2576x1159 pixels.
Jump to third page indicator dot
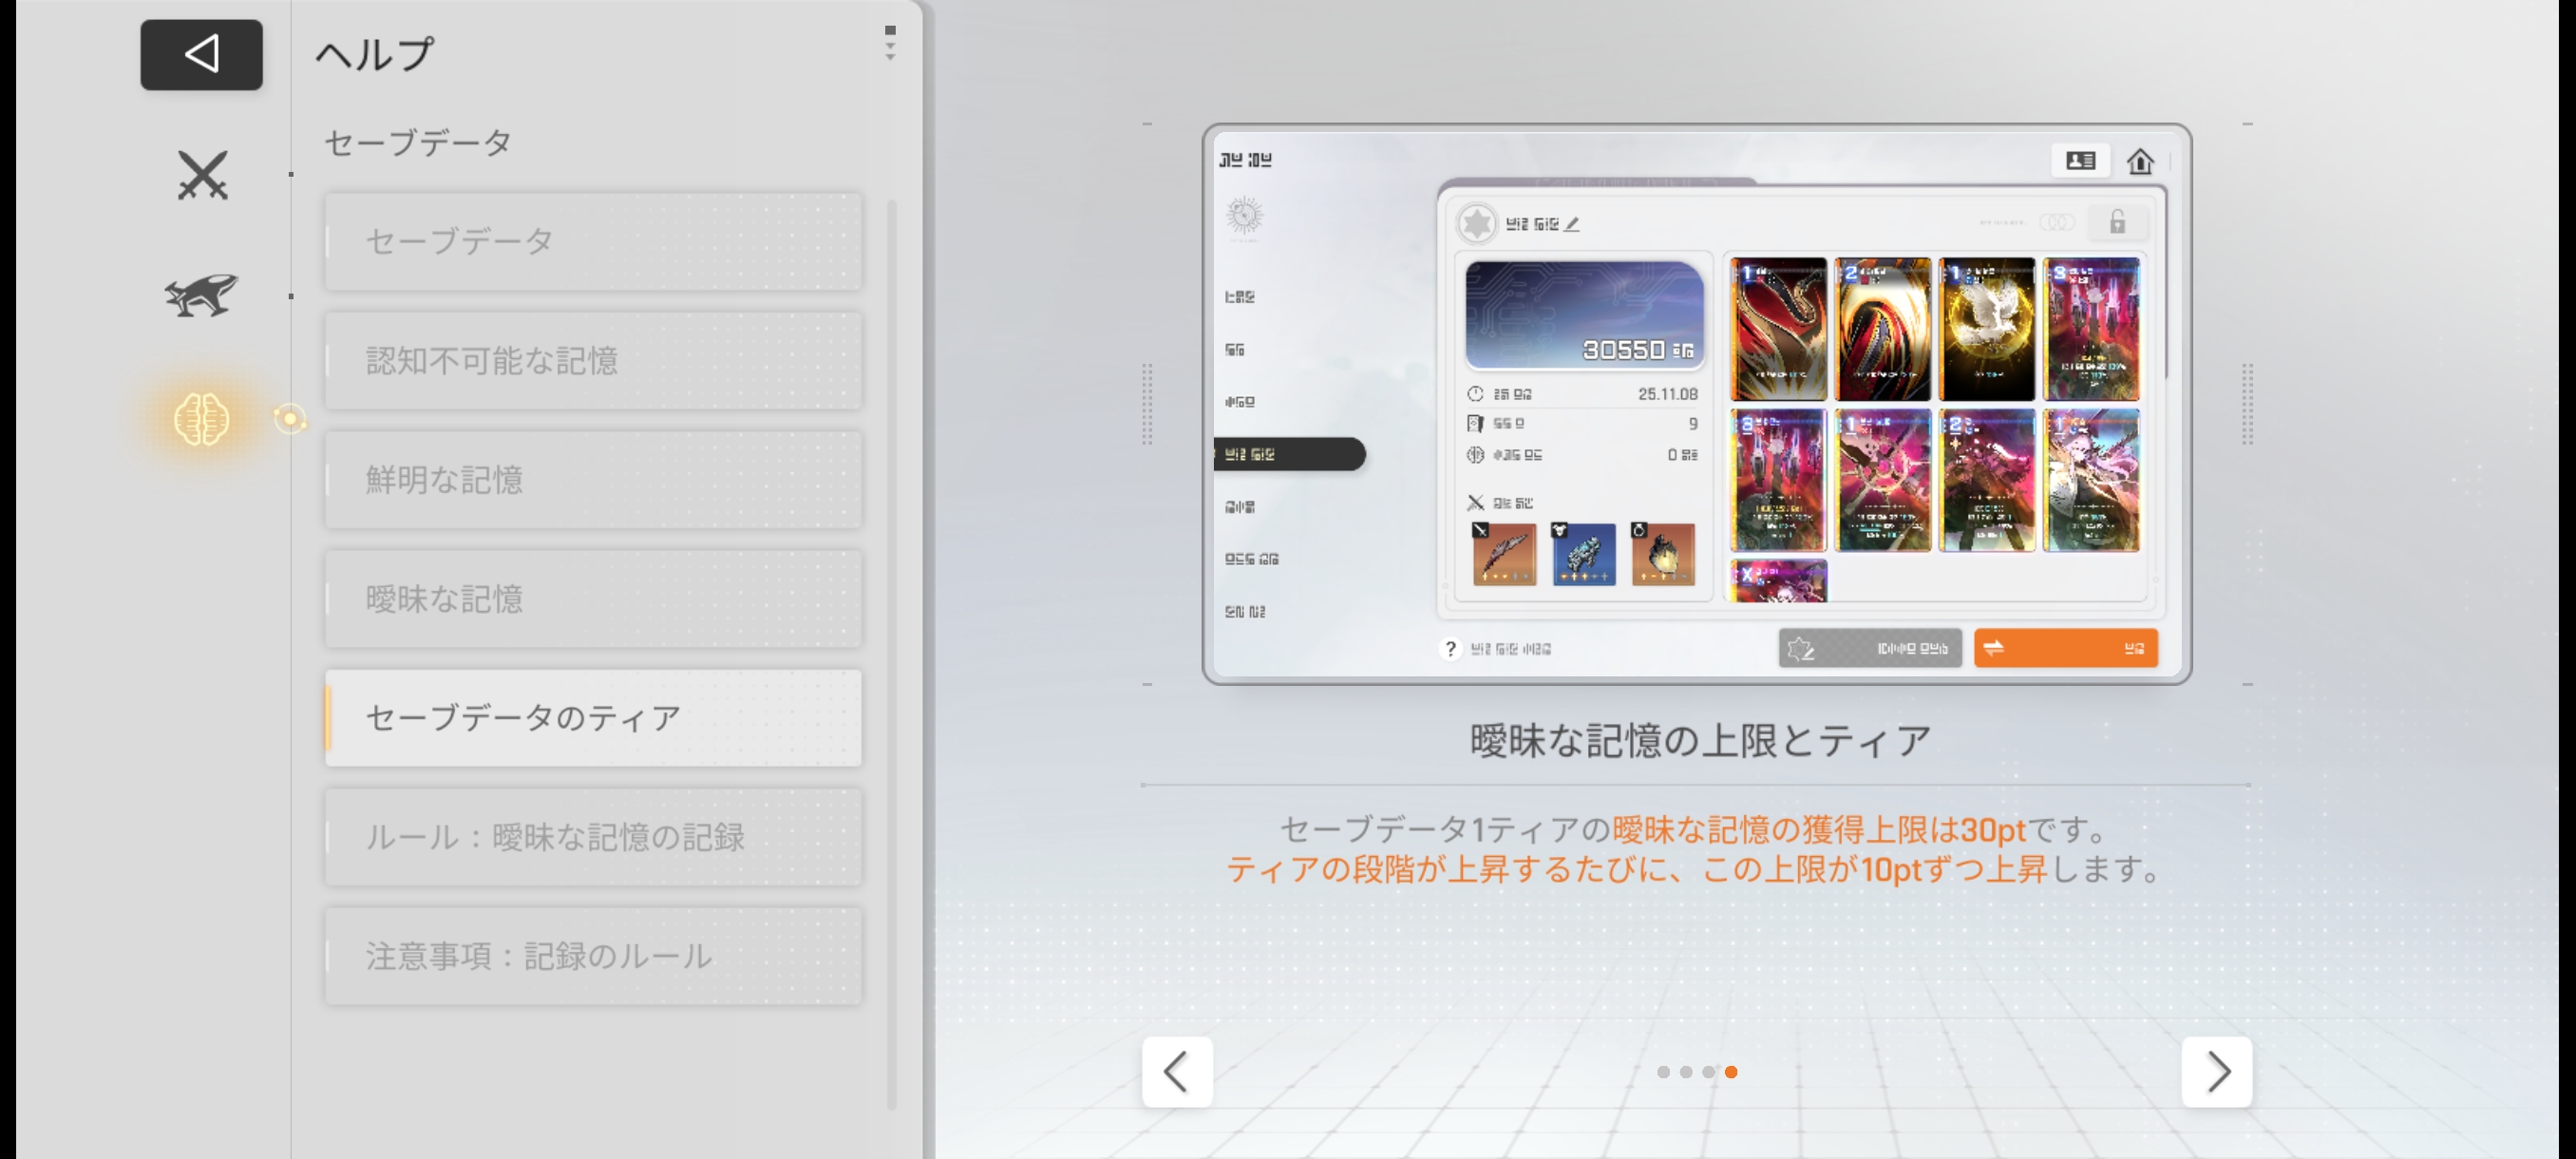pyautogui.click(x=1708, y=1072)
